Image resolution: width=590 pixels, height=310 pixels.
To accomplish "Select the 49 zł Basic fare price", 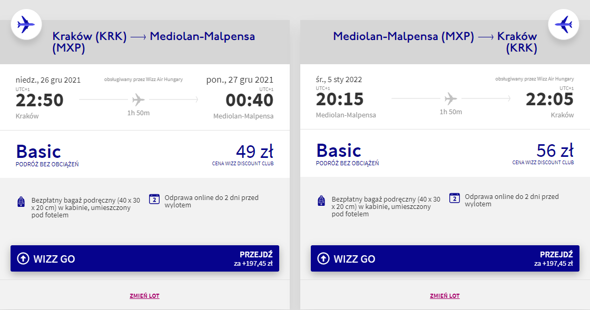I will tap(254, 152).
